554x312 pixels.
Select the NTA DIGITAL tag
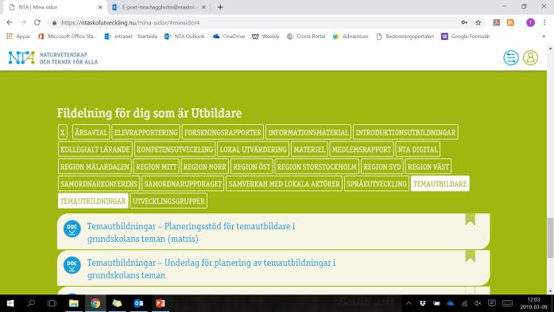click(x=417, y=150)
